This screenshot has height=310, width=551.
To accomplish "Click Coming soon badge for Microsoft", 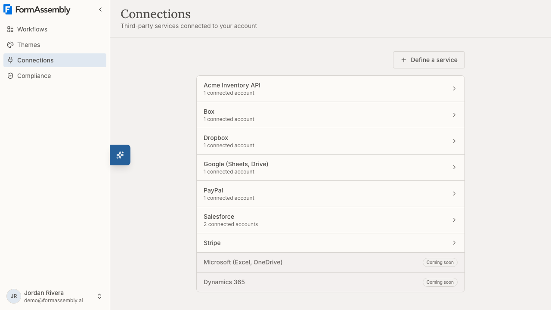I will click(x=440, y=262).
